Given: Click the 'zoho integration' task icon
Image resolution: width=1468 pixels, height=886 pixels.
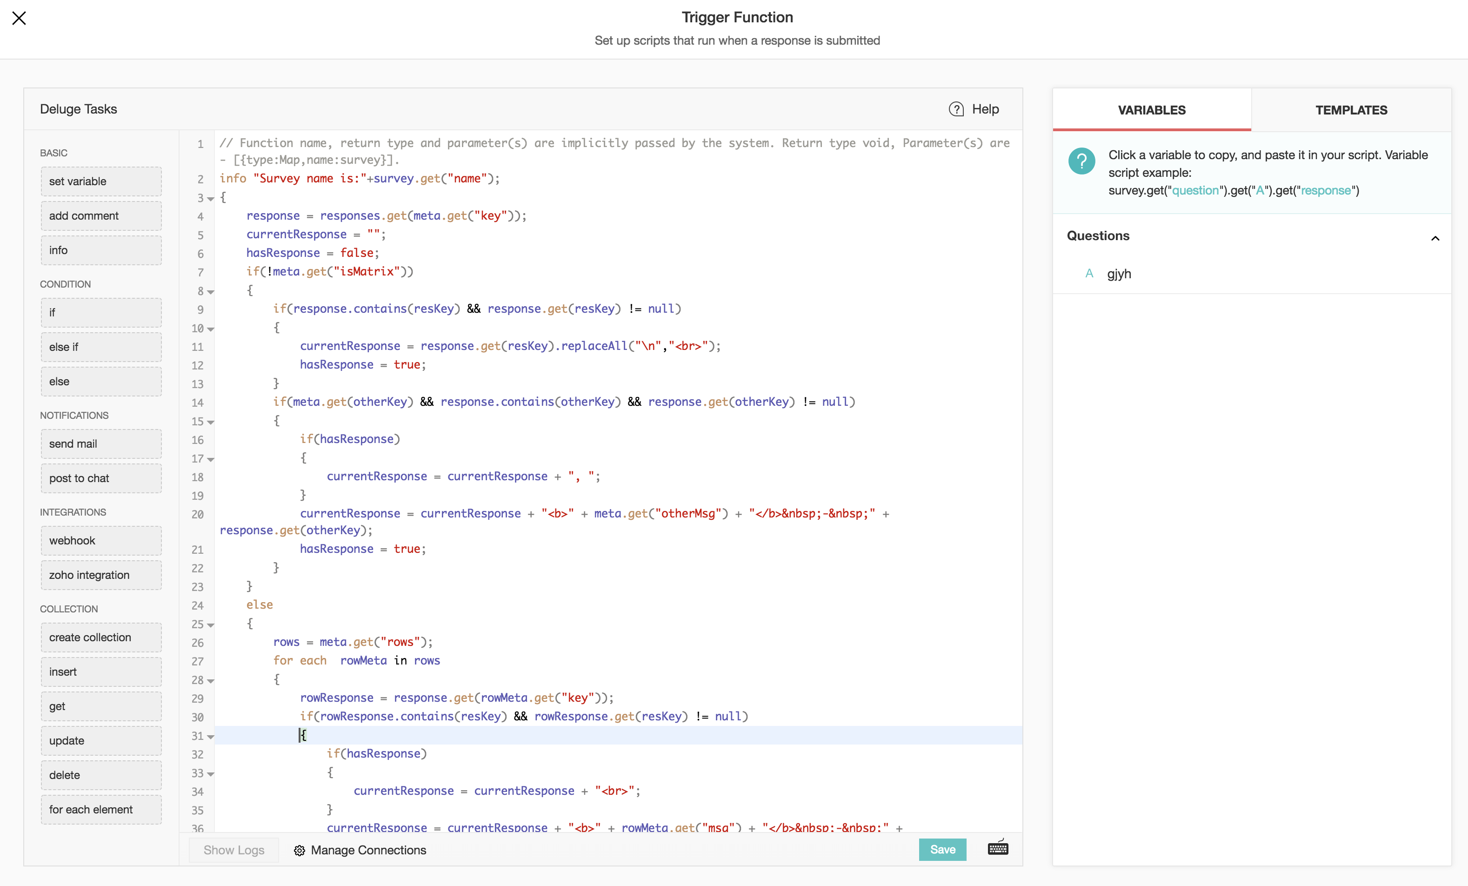Looking at the screenshot, I should [89, 575].
